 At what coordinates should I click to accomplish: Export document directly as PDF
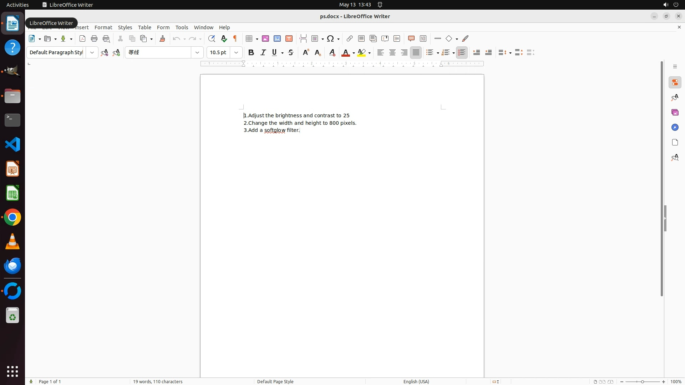82,38
